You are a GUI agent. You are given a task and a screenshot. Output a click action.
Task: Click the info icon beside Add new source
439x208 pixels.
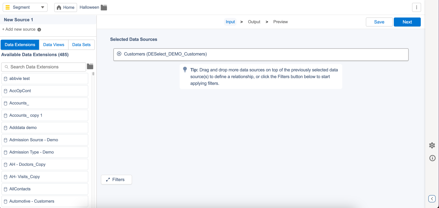39,30
